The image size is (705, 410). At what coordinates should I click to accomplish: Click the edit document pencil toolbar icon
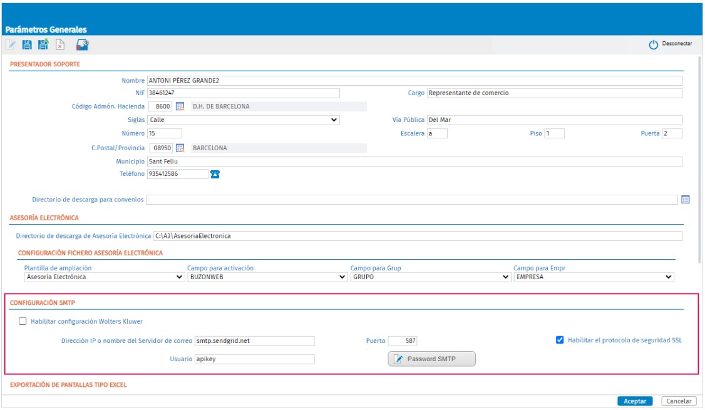click(x=11, y=44)
